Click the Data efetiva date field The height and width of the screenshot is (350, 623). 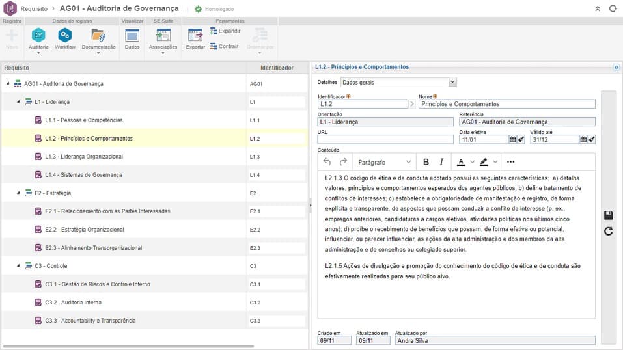coord(484,139)
